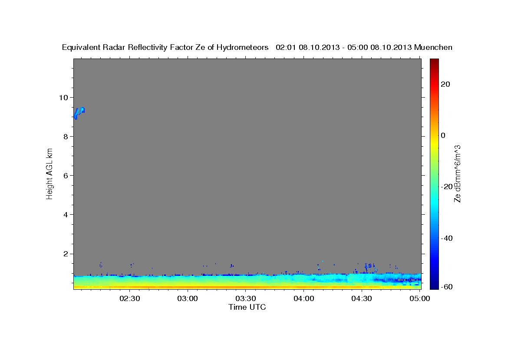Click the '02:30' time tick label

point(130,299)
